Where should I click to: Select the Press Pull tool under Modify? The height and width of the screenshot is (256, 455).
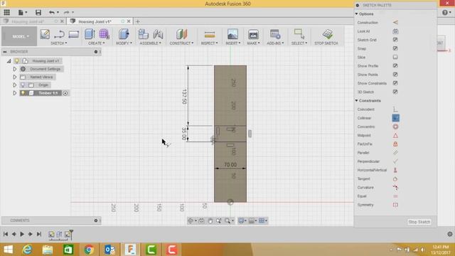coord(124,34)
